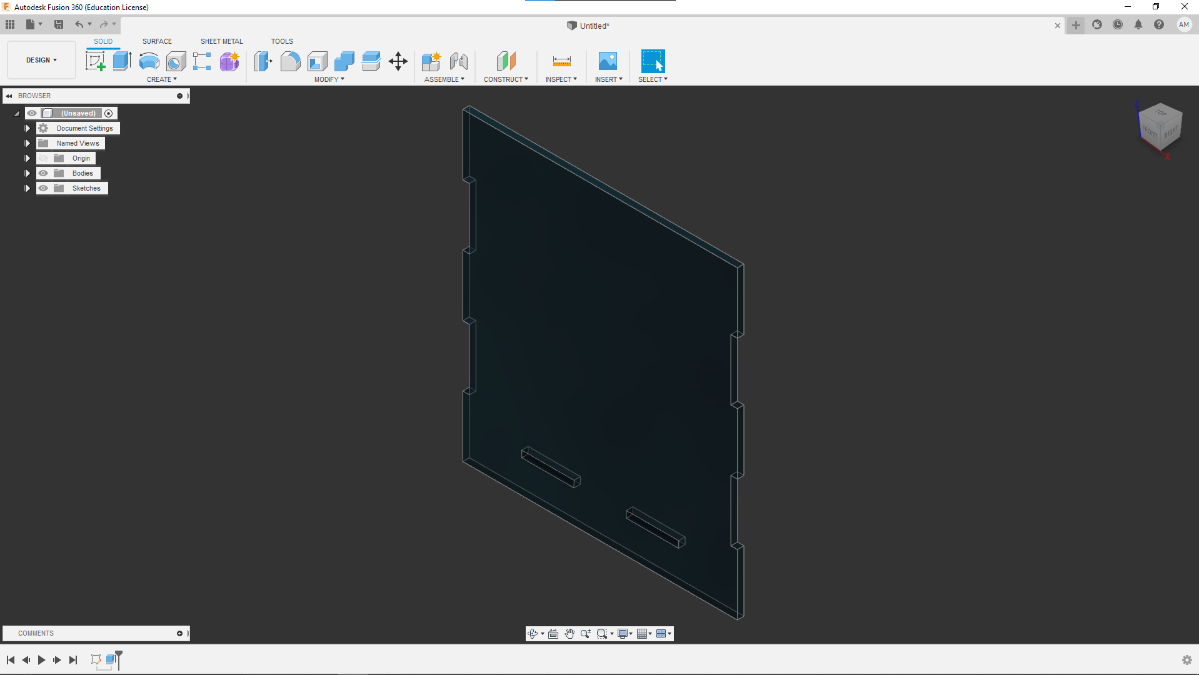Switch to the SOLID tab
The height and width of the screenshot is (675, 1199).
click(103, 41)
